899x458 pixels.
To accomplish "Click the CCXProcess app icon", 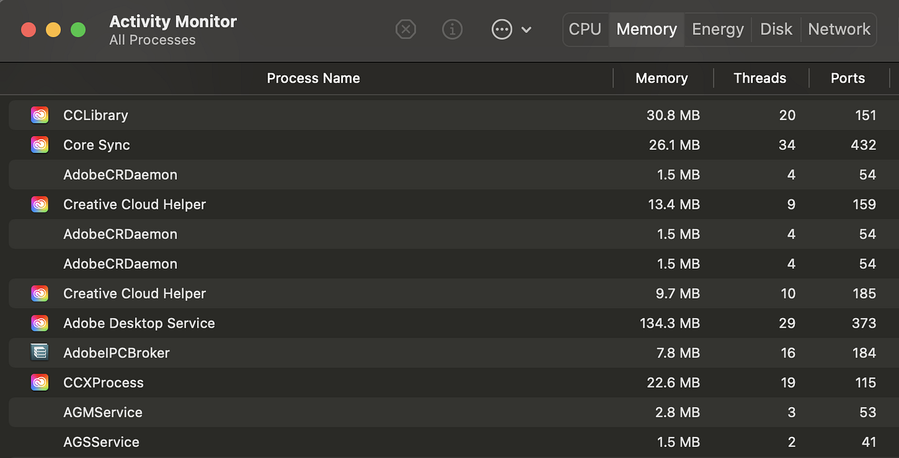I will pos(40,383).
